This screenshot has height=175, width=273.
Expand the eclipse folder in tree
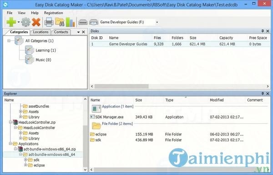pyautogui.click(x=25, y=165)
